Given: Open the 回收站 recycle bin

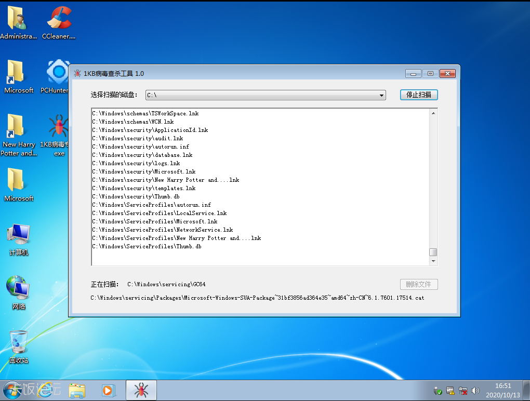Looking at the screenshot, I should pos(18,347).
